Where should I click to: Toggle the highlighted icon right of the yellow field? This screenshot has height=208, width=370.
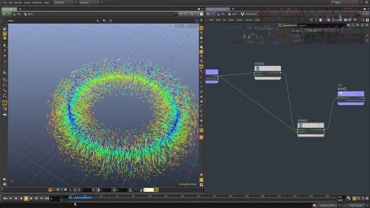click(x=156, y=190)
